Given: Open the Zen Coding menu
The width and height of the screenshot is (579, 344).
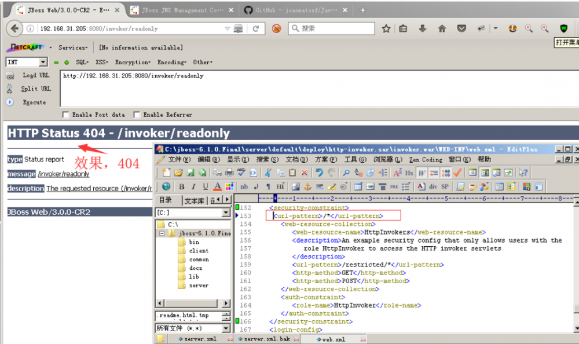Looking at the screenshot, I should pyautogui.click(x=426, y=159).
